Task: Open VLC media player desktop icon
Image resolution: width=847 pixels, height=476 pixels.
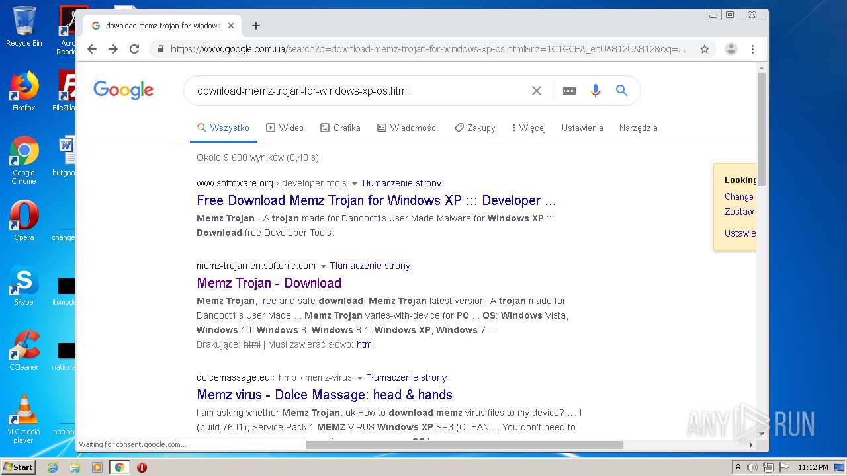Action: click(x=24, y=419)
